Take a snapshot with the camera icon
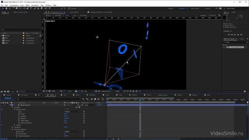This screenshot has height=140, width=249. [76, 91]
